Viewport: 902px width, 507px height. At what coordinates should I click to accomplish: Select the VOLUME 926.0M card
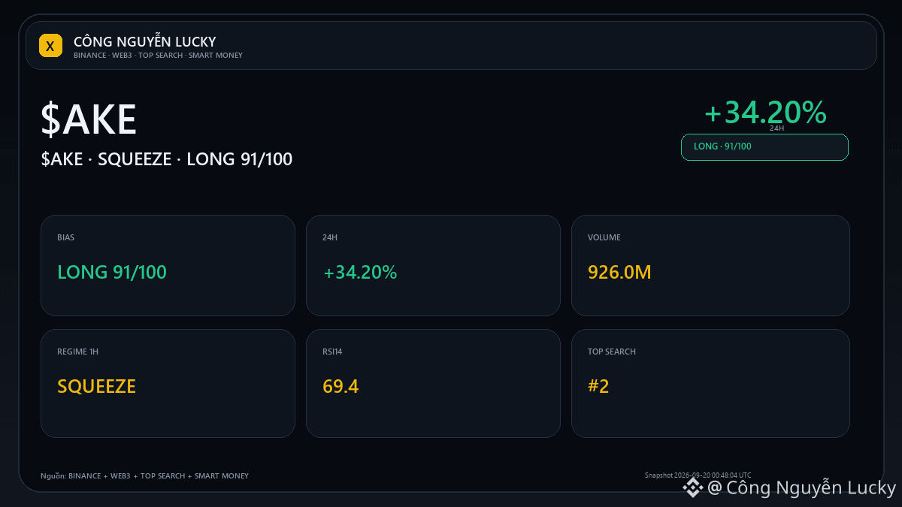point(710,265)
